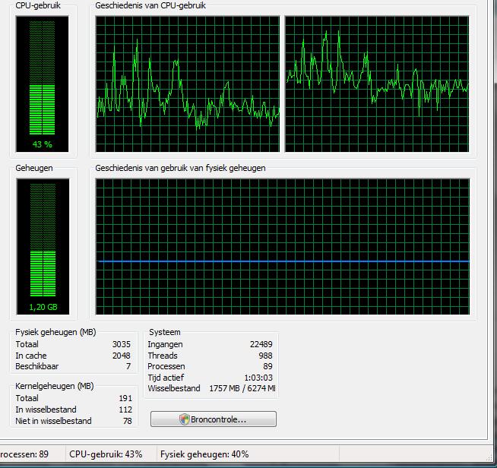Open Broncontrole resource monitor button
497x468 pixels.
(x=214, y=419)
